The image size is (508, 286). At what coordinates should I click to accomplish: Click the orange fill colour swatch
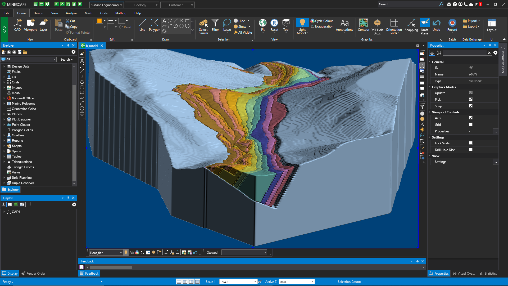click(99, 21)
